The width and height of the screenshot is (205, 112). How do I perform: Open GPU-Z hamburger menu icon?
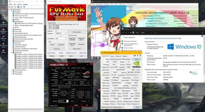(140, 56)
